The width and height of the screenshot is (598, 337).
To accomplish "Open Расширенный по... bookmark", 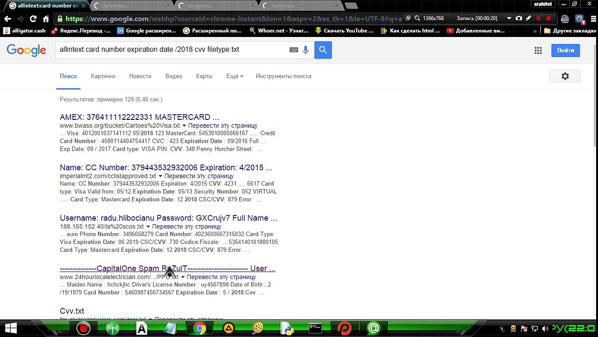I will click(x=212, y=31).
